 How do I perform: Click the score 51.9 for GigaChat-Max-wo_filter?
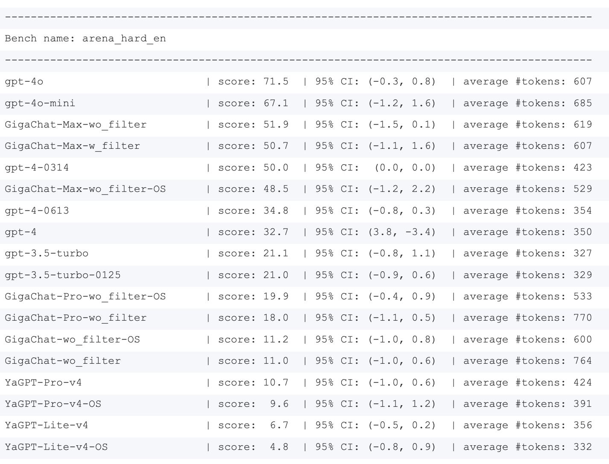[x=276, y=125]
